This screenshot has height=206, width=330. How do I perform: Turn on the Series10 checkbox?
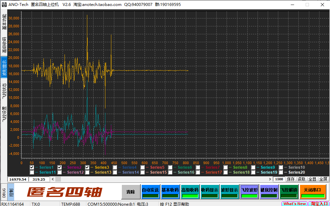coord(281,167)
